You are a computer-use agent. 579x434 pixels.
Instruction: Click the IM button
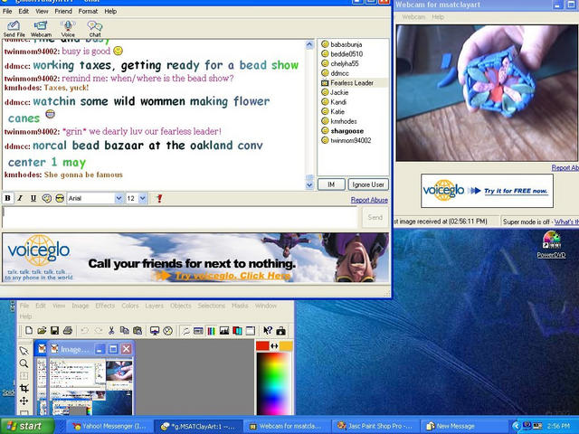pyautogui.click(x=331, y=184)
